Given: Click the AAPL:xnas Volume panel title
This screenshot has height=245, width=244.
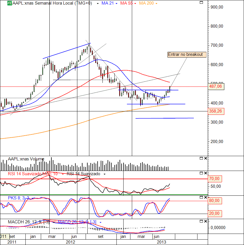Looking at the screenshot, I should [x=26, y=159].
